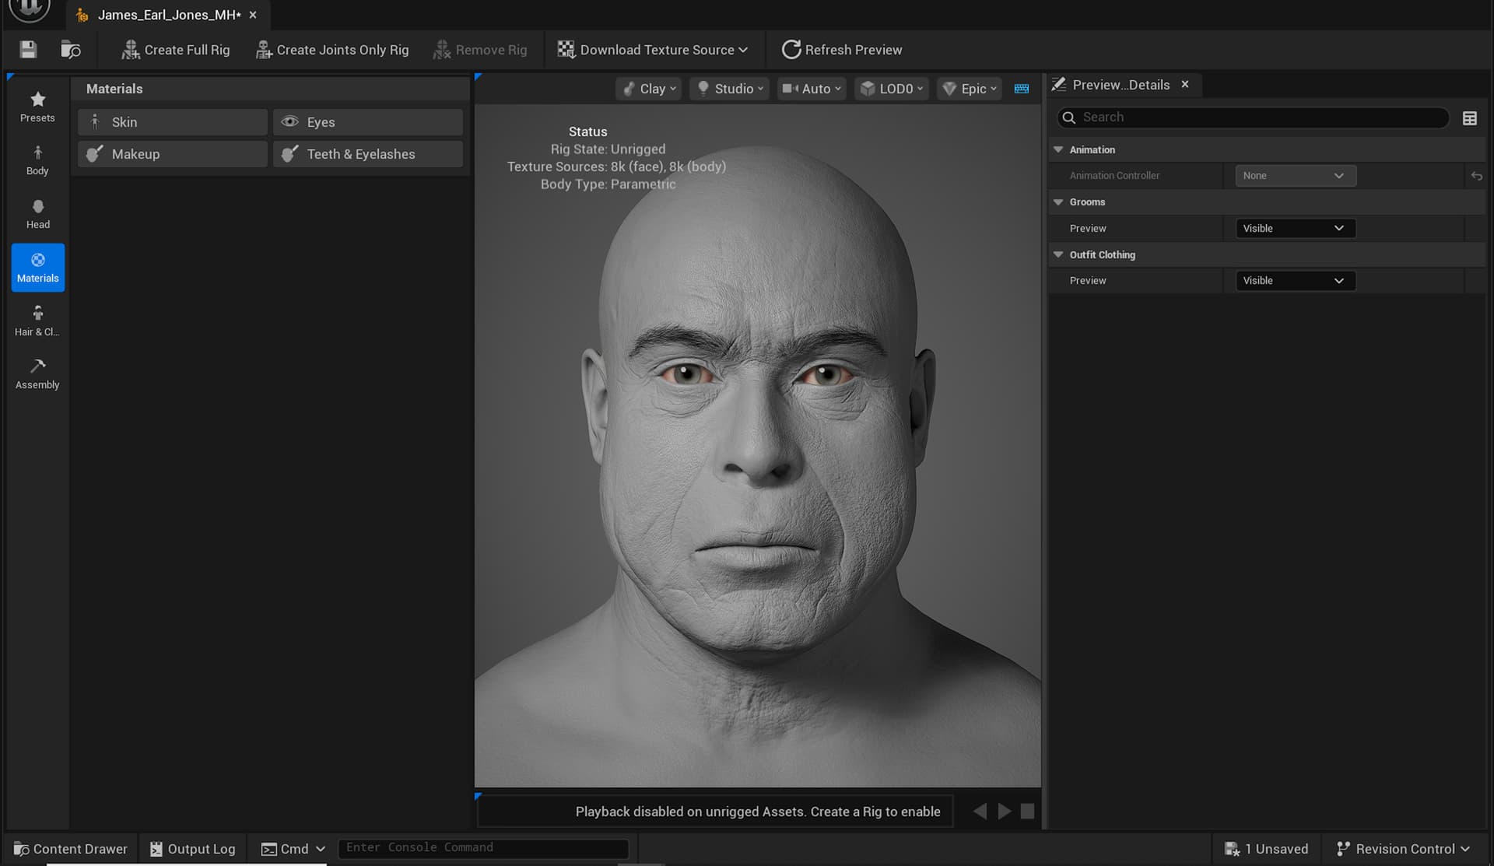Open the Grooms Preview visibility dropdown
This screenshot has height=866, width=1494.
click(x=1295, y=228)
